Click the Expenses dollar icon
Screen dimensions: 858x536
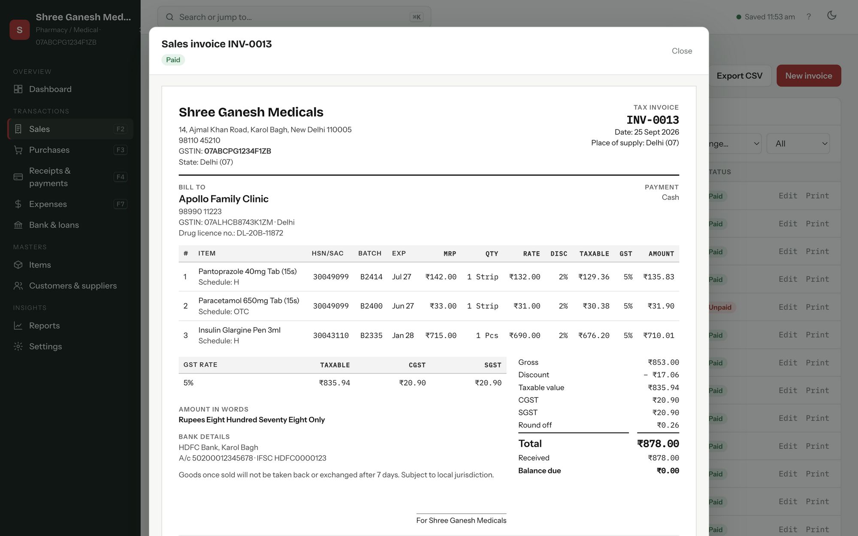(18, 204)
